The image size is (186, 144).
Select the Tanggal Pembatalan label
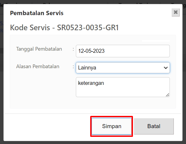(x=39, y=49)
